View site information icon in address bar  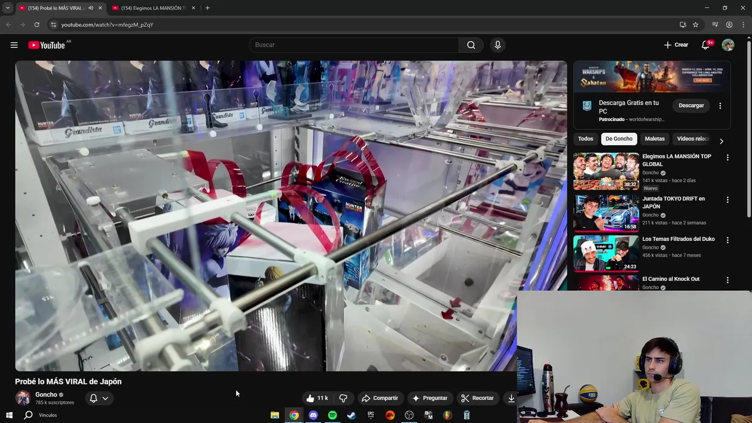tap(53, 25)
